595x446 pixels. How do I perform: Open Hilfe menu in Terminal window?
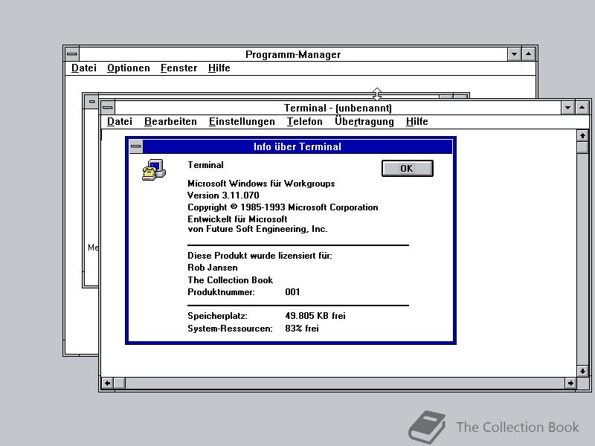point(416,121)
